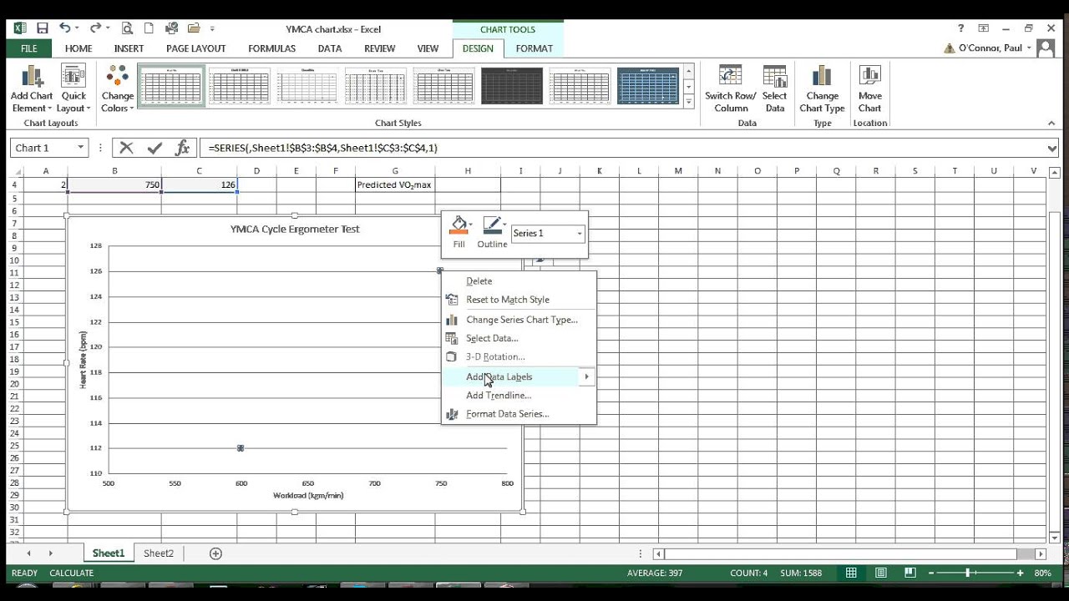Open Fill color in mini toolbar
This screenshot has height=601, width=1069.
pyautogui.click(x=459, y=232)
